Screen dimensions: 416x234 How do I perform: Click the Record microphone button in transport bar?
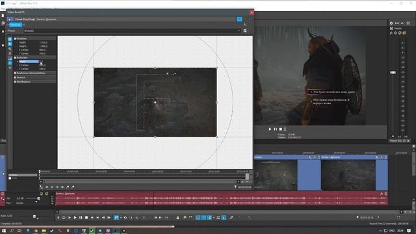(x=58, y=218)
